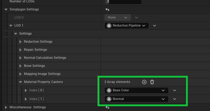Reset Miscellaneous Settings to default arrow
The width and height of the screenshot is (210, 111).
[x=107, y=107]
